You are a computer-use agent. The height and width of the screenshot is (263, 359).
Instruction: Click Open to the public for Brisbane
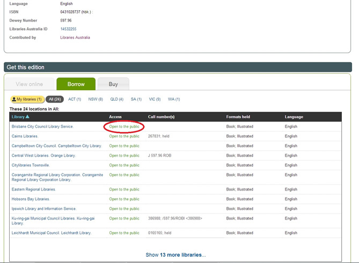pyautogui.click(x=124, y=127)
